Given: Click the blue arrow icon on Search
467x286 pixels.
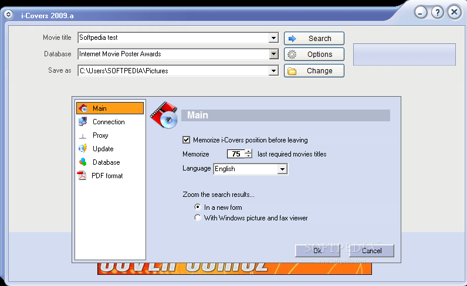Looking at the screenshot, I should pos(292,39).
